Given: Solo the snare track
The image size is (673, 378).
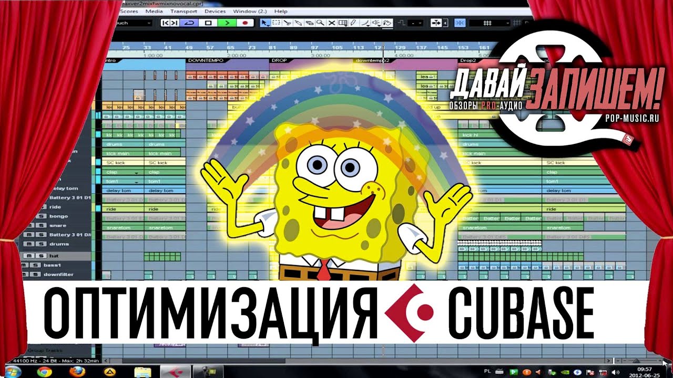Looking at the screenshot, I should pyautogui.click(x=41, y=225).
